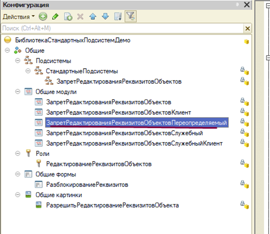Select the РедактированиеРеквизитовОбъектов role
Viewport: 270px width, 234px height.
[x=99, y=164]
